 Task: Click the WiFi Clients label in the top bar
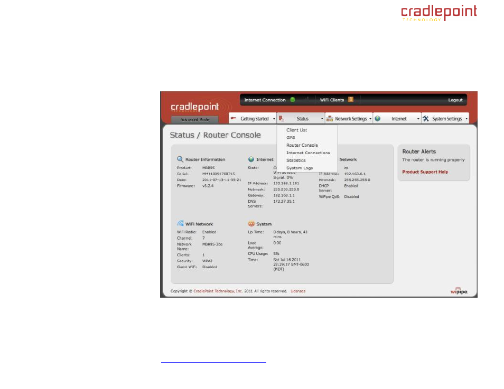tap(332, 100)
